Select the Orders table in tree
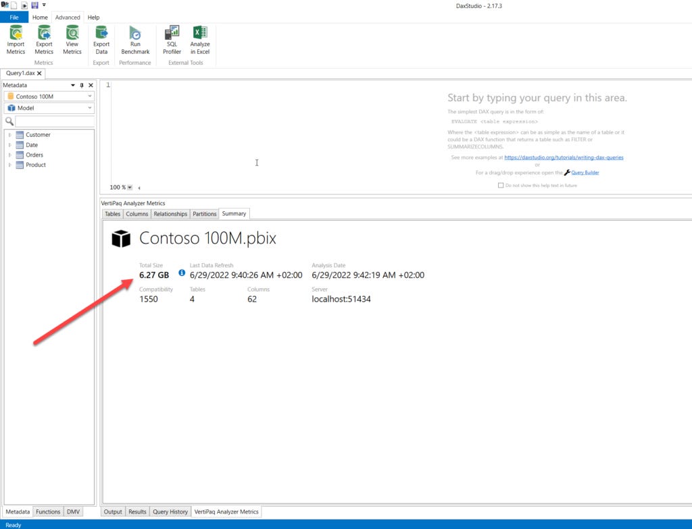692x529 pixels. [x=34, y=155]
